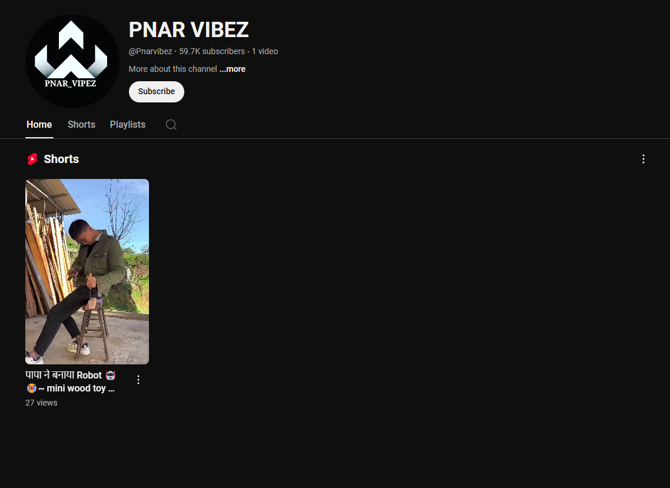Click the 'More about this channel' text
This screenshot has width=670, height=488.
tap(173, 69)
